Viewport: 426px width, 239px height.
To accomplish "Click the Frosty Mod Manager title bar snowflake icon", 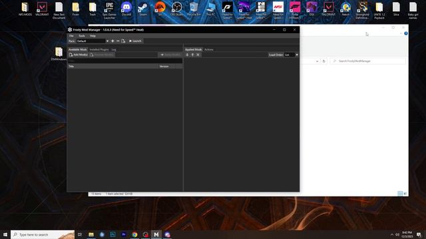I will coord(70,30).
